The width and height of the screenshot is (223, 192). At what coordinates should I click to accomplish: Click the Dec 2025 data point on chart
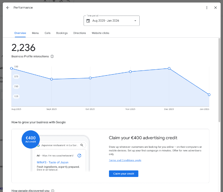(169, 68)
